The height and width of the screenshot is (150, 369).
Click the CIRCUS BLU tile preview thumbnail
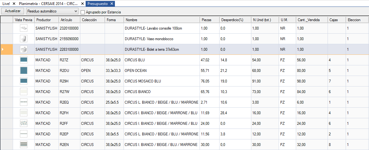tap(24, 60)
